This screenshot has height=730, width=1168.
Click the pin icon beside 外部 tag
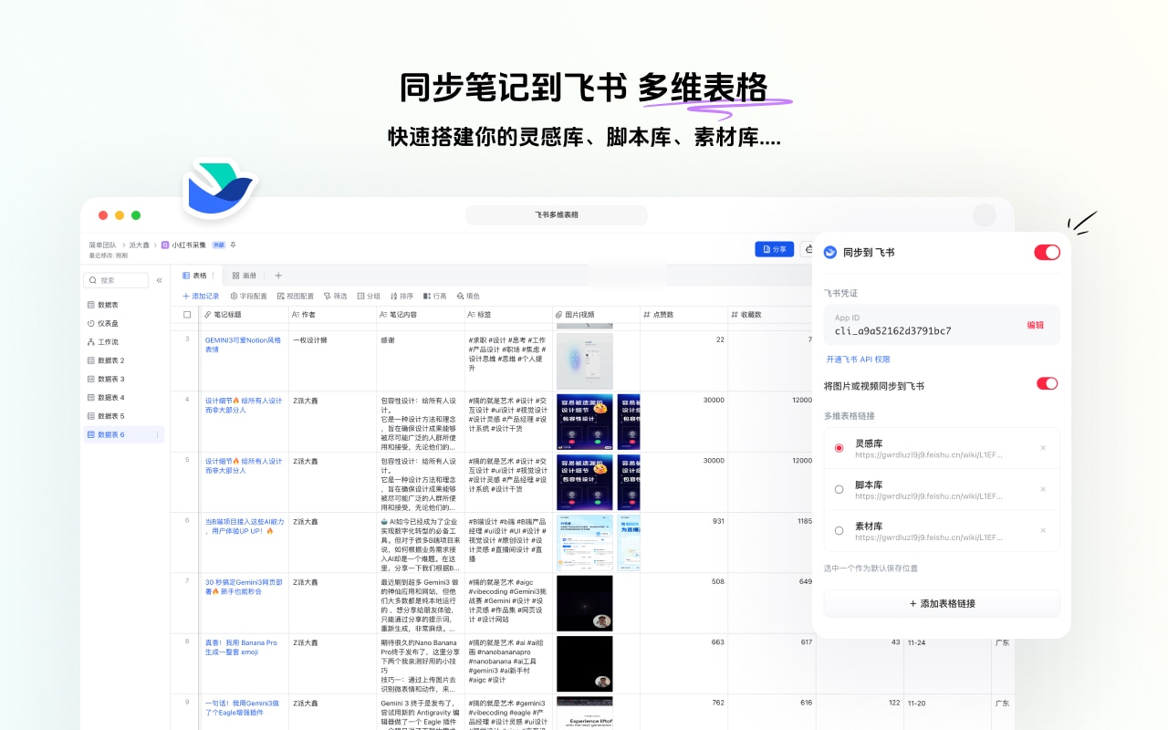tap(233, 245)
